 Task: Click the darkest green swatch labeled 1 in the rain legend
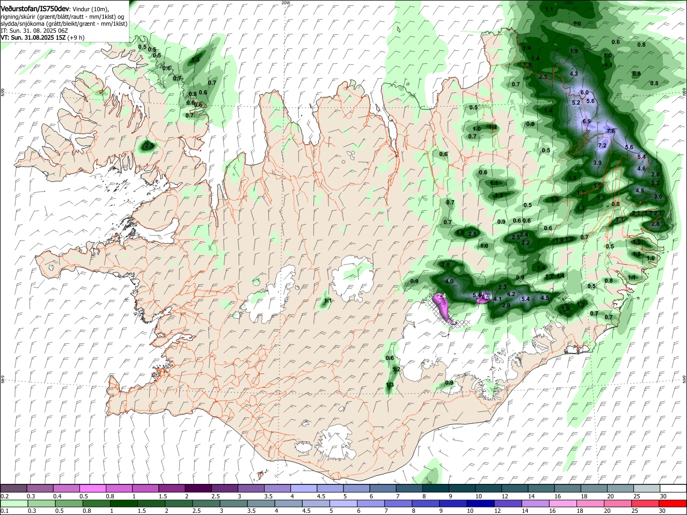(123, 503)
